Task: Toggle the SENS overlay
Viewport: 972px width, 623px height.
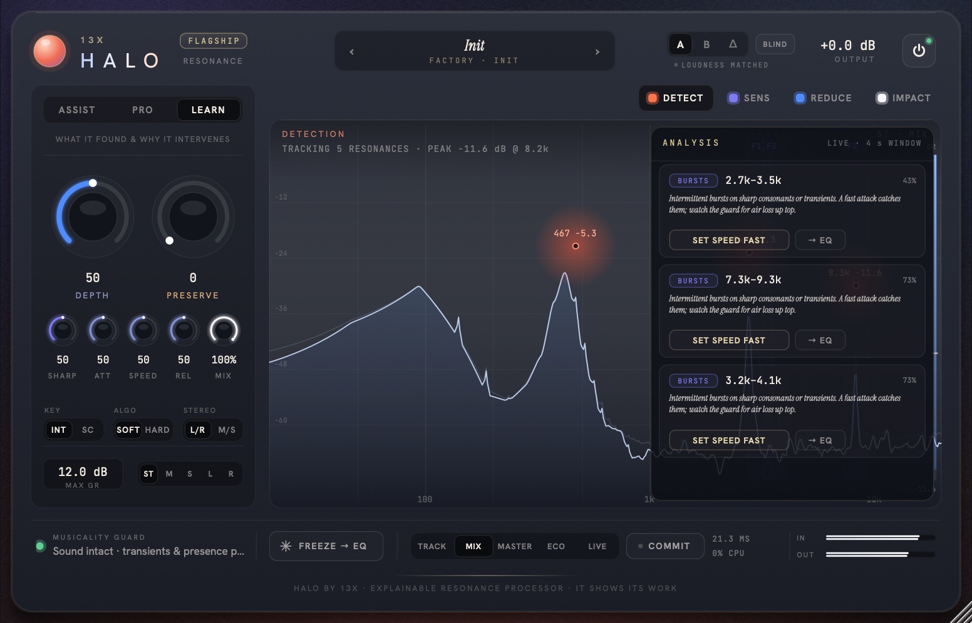Action: [x=749, y=98]
